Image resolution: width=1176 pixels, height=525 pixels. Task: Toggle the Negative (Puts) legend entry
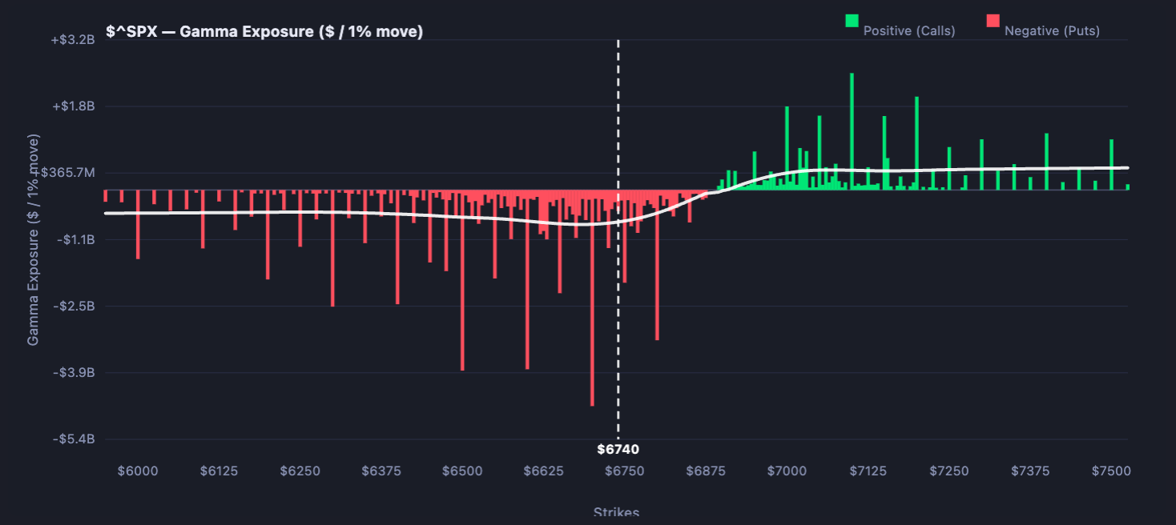tap(1043, 26)
